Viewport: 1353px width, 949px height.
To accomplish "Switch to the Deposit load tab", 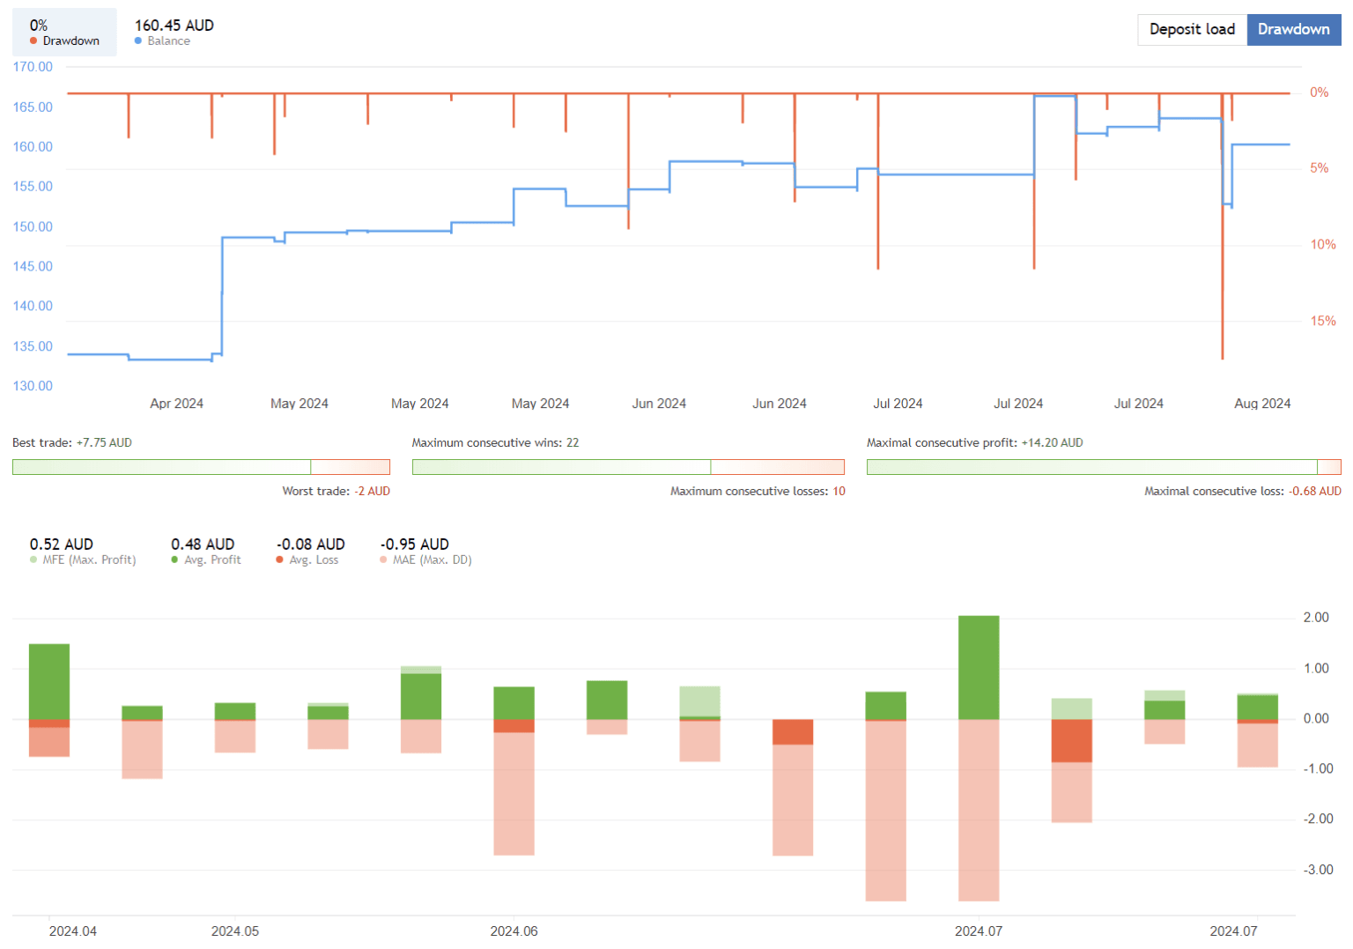I will tap(1192, 29).
